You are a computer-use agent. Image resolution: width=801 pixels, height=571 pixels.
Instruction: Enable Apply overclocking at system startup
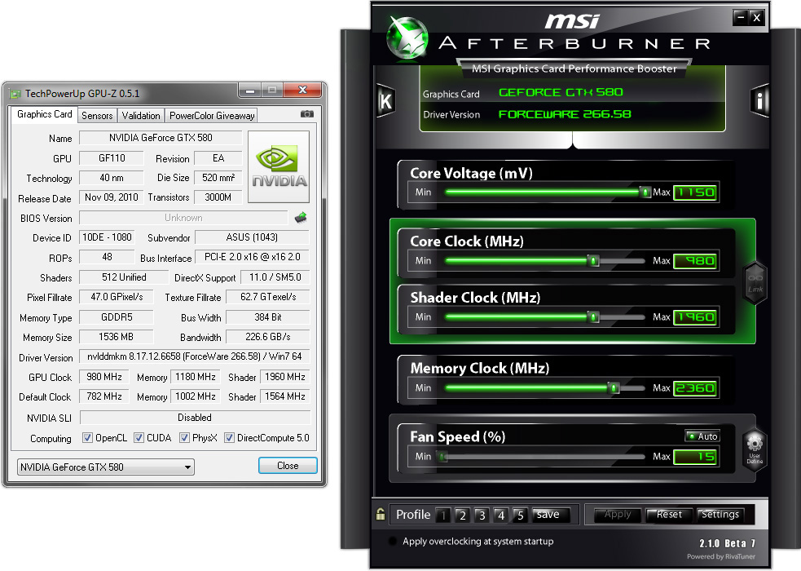click(392, 541)
